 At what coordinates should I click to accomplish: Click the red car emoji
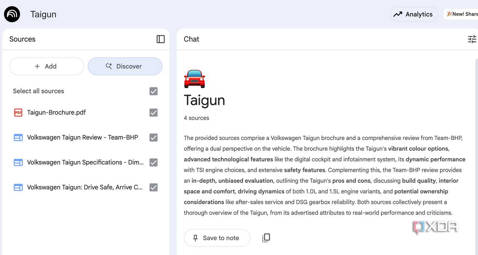(195, 78)
